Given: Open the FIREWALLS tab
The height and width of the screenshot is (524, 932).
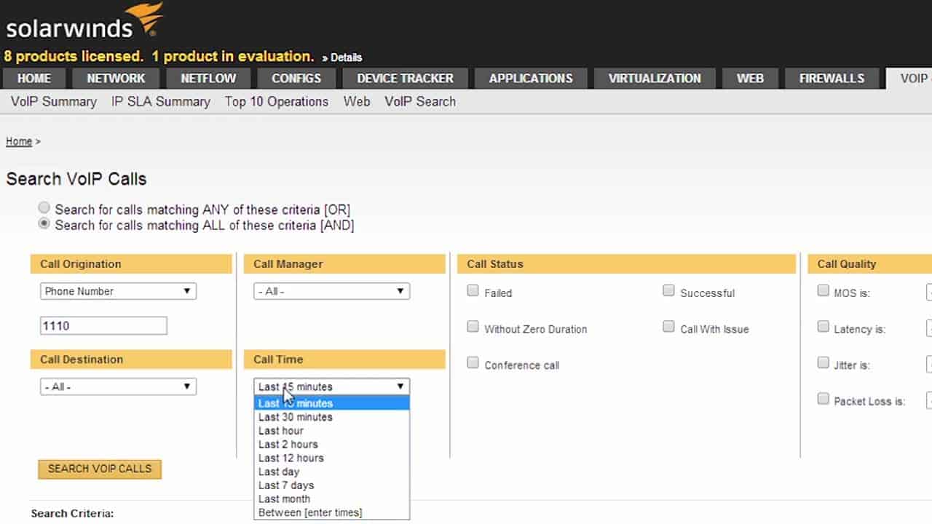Looking at the screenshot, I should pyautogui.click(x=832, y=79).
